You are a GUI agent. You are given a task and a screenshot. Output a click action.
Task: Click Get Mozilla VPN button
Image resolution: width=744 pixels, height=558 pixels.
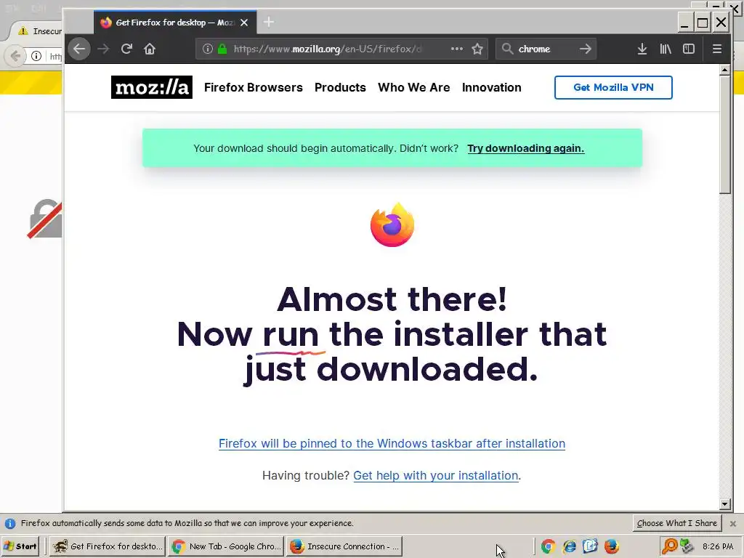click(613, 87)
